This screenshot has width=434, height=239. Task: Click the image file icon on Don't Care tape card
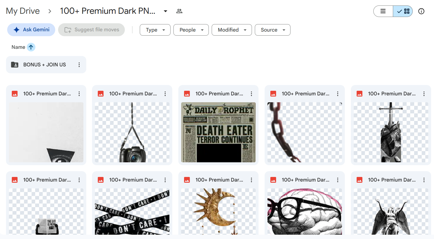tap(101, 180)
